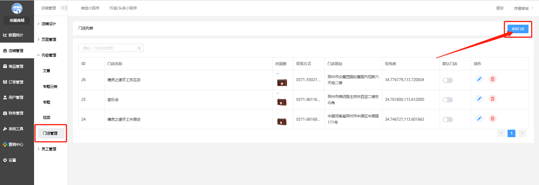Toggle default store for 精灵之堡手工东区店
Image resolution: width=539 pixels, height=185 pixels.
click(x=447, y=80)
